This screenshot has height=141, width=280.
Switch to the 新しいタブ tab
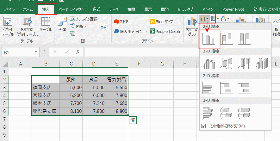click(185, 9)
